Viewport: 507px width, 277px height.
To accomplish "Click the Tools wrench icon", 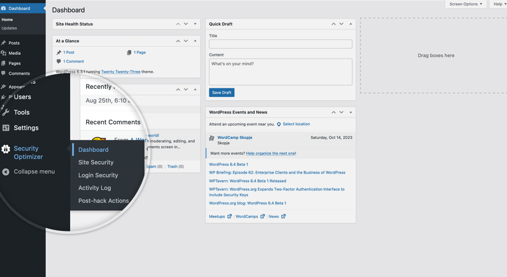I will pyautogui.click(x=5, y=112).
